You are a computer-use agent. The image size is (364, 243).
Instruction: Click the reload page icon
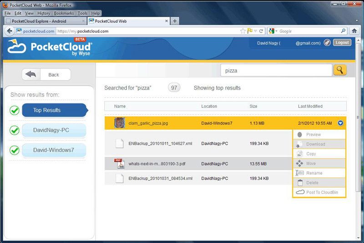261,31
